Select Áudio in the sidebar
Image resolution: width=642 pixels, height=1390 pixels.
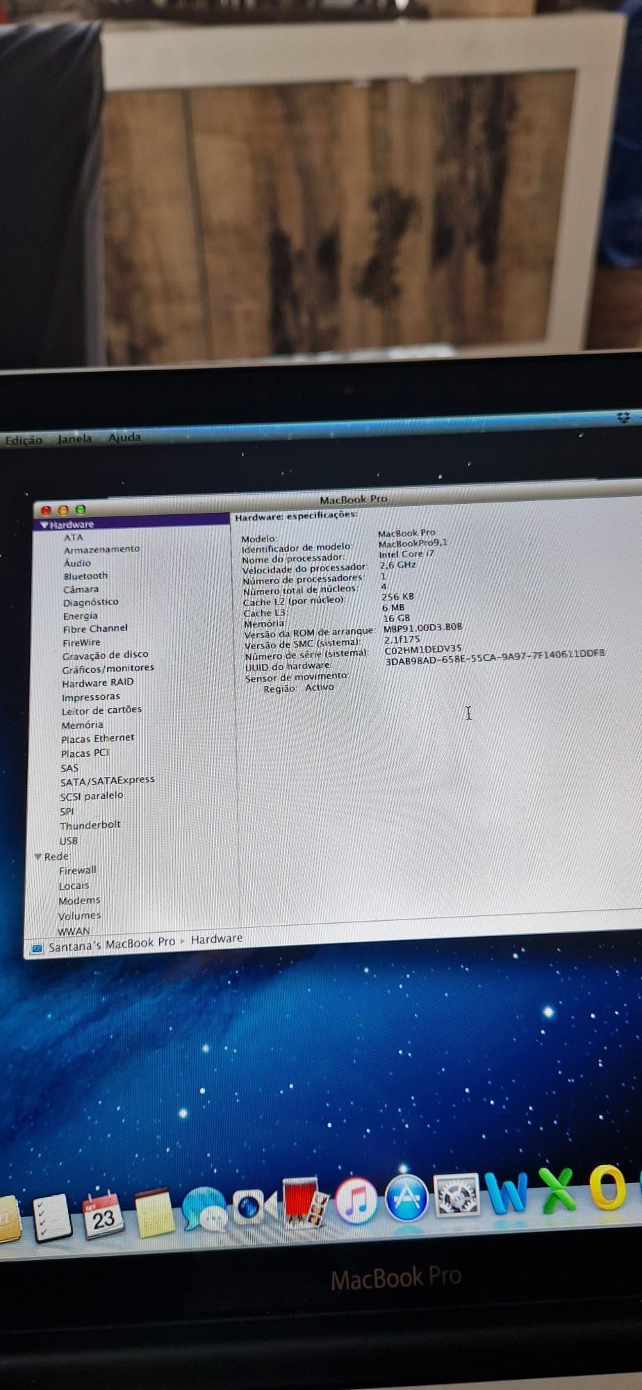(77, 563)
